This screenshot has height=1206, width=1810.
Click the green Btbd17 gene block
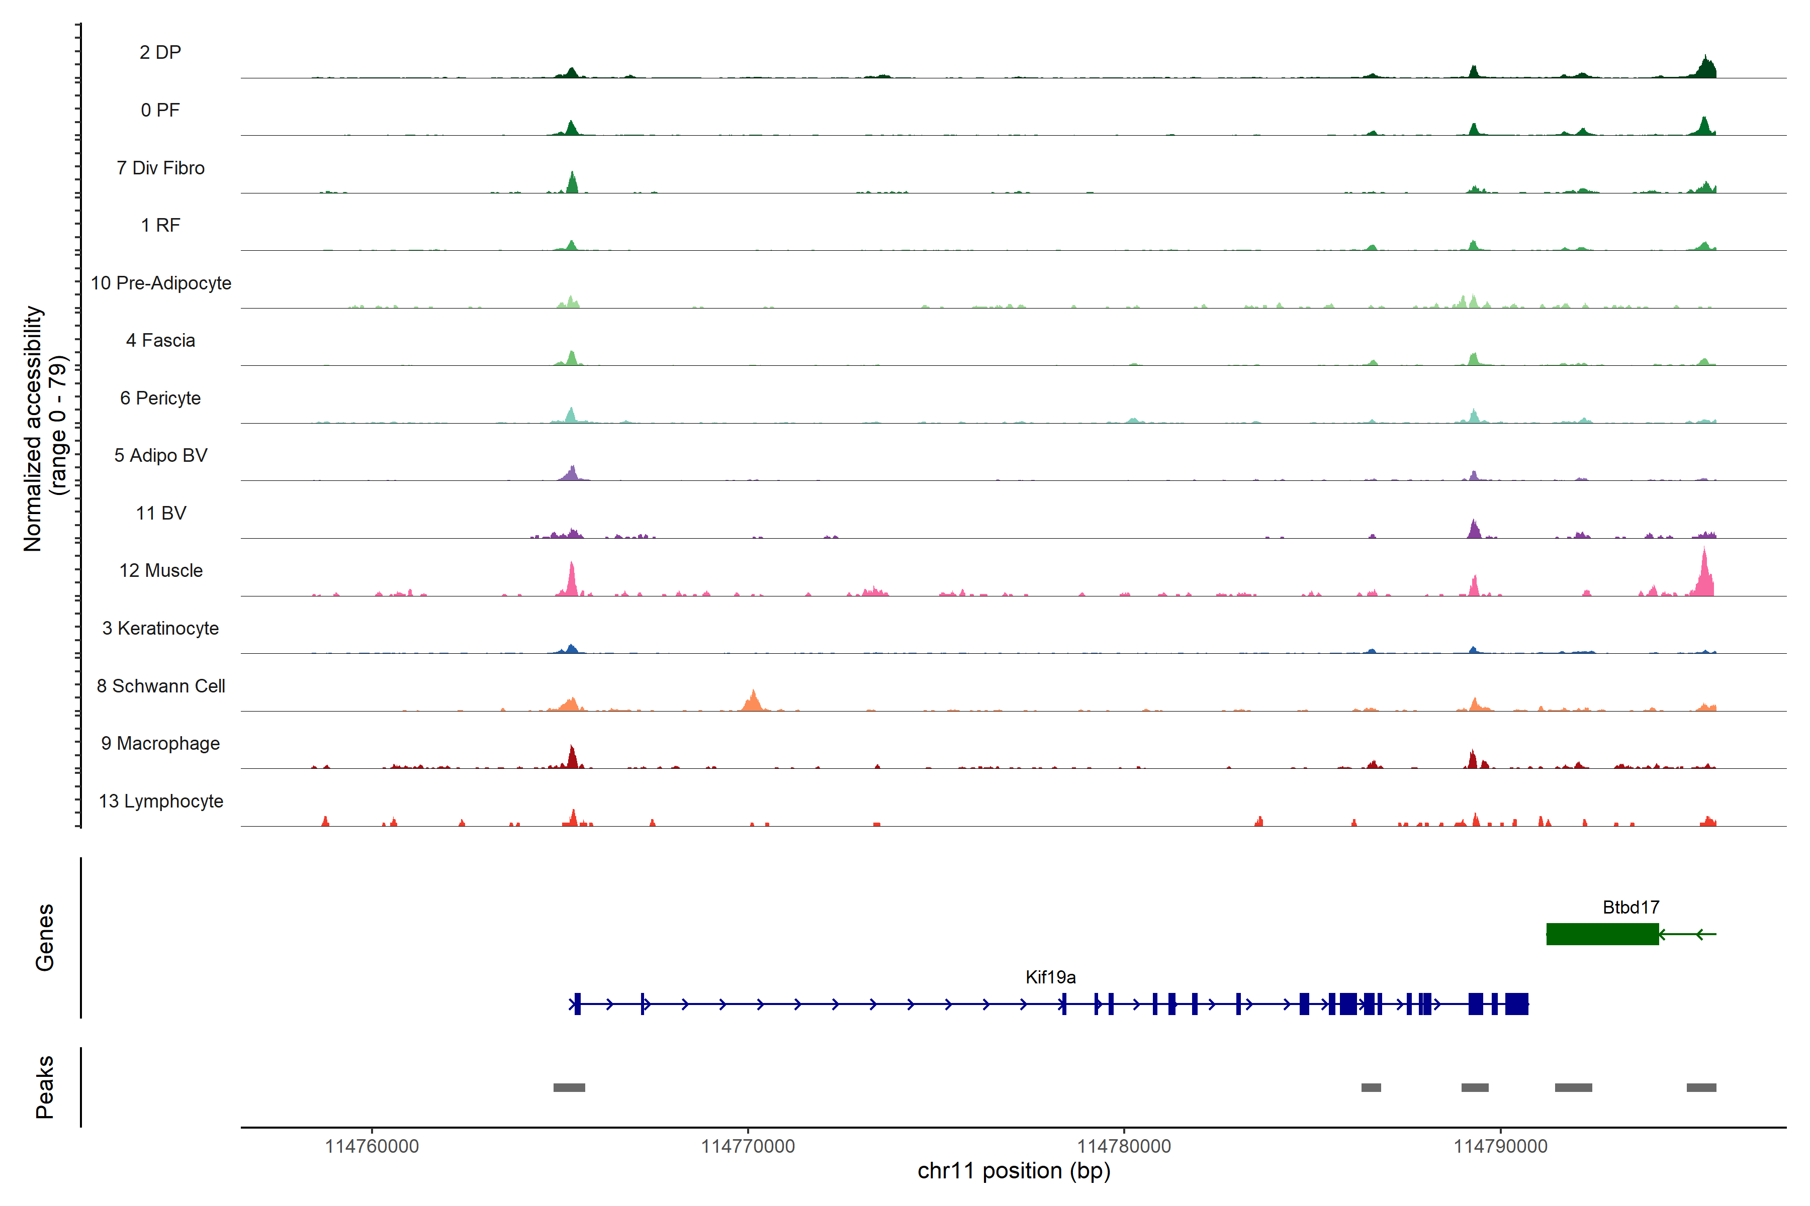(x=1602, y=934)
